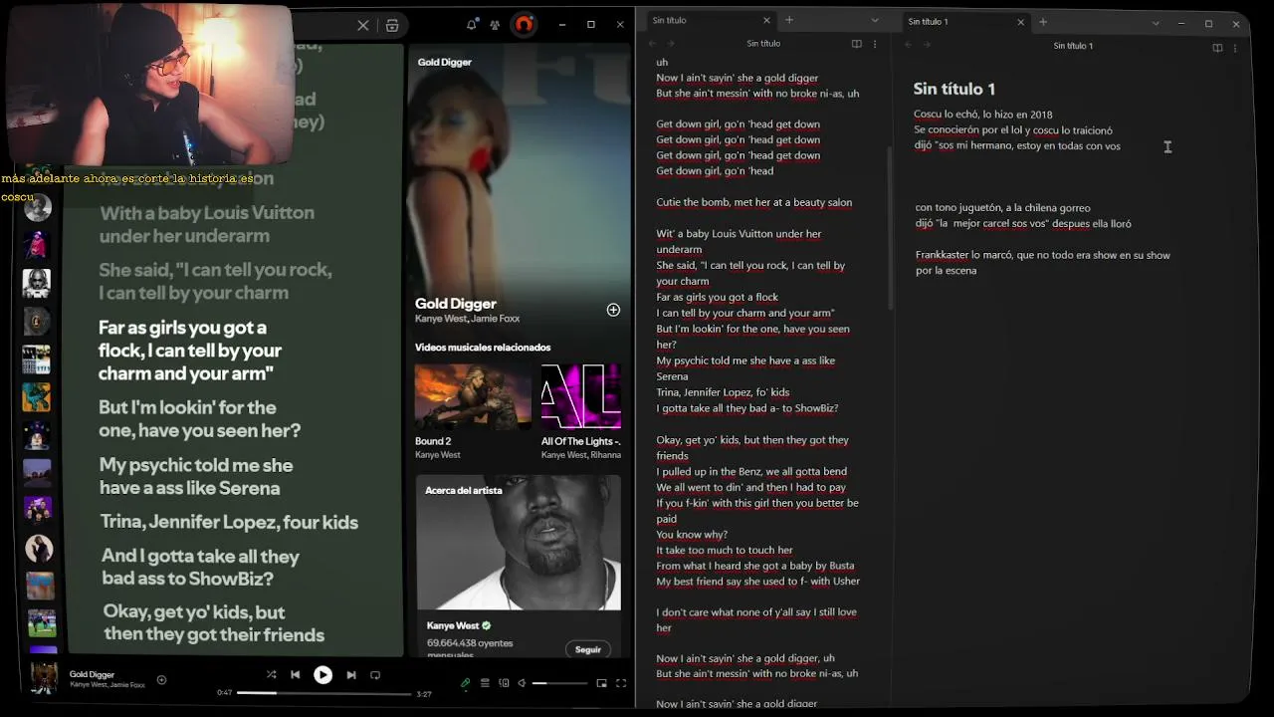Open Spotify notifications bell
Screen dimensions: 1274x717
pos(471,25)
